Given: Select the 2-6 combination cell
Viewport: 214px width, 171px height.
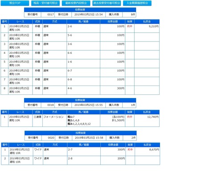Looking at the screenshot, I should coord(83,28).
